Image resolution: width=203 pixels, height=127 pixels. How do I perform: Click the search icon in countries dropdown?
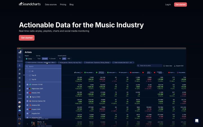point(27,67)
